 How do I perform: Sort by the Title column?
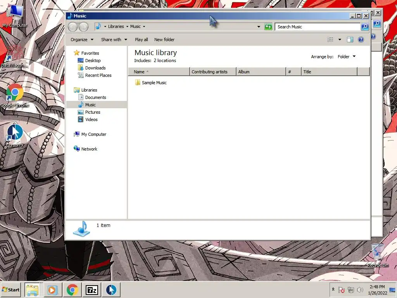(330, 72)
